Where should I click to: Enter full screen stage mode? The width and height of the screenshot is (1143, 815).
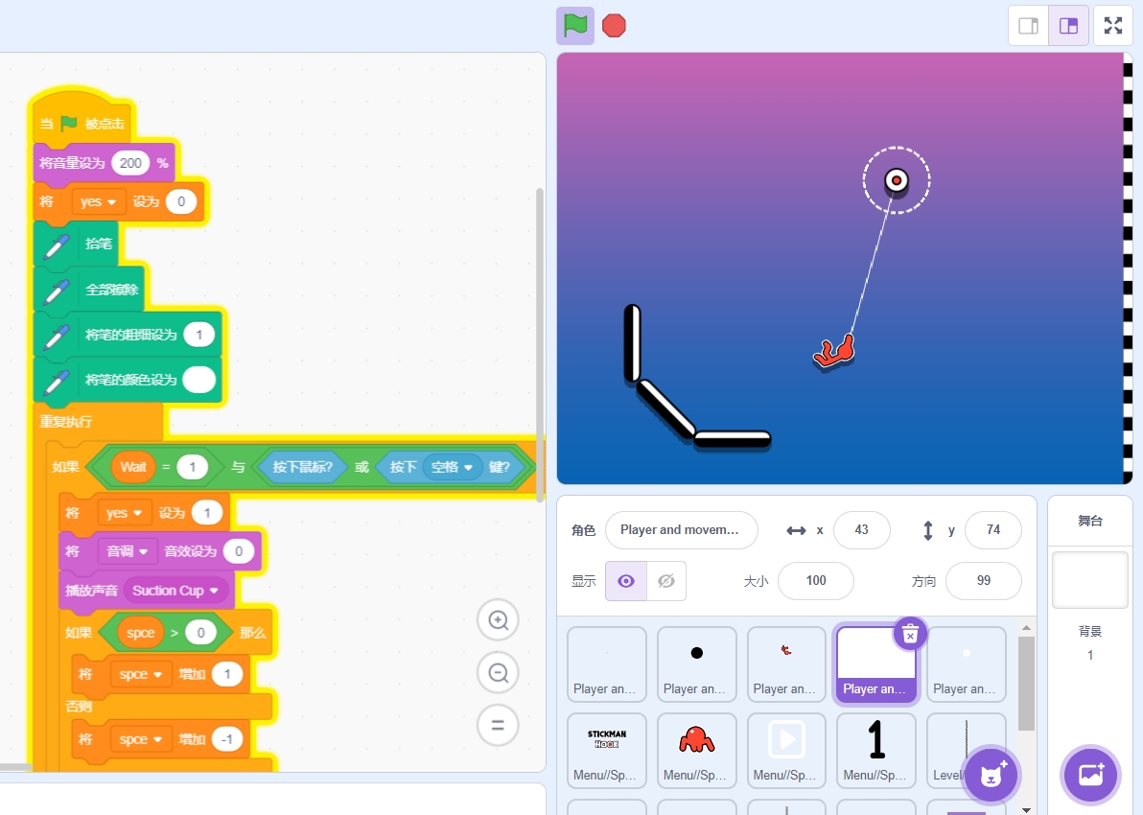pyautogui.click(x=1113, y=26)
